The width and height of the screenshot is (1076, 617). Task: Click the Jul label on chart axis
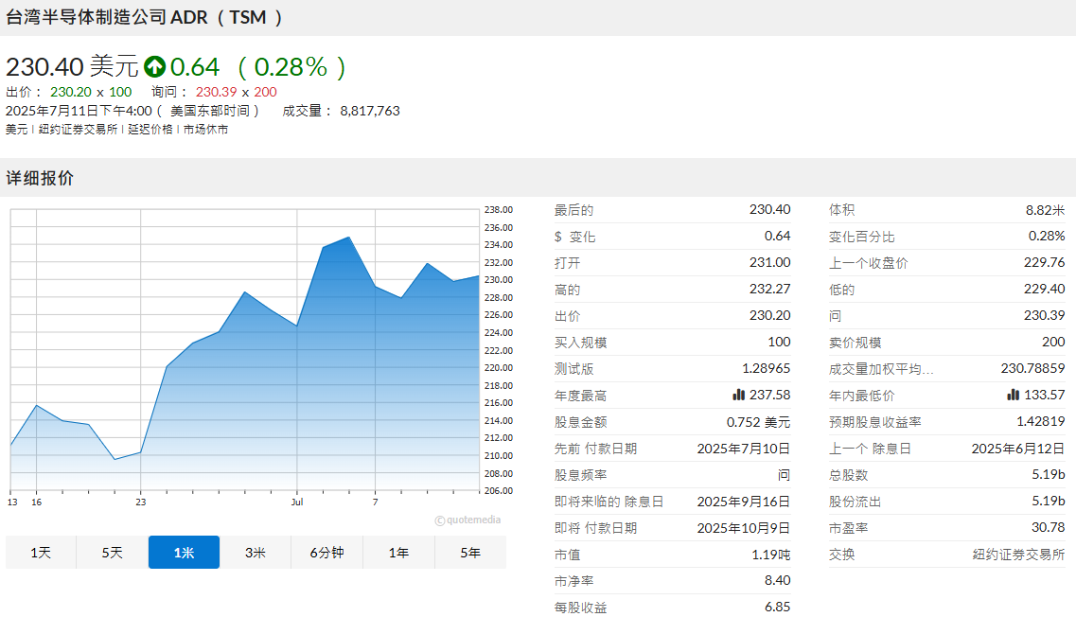coord(297,502)
